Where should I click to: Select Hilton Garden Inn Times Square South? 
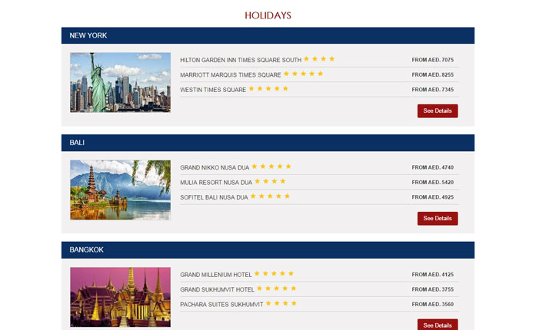point(241,60)
